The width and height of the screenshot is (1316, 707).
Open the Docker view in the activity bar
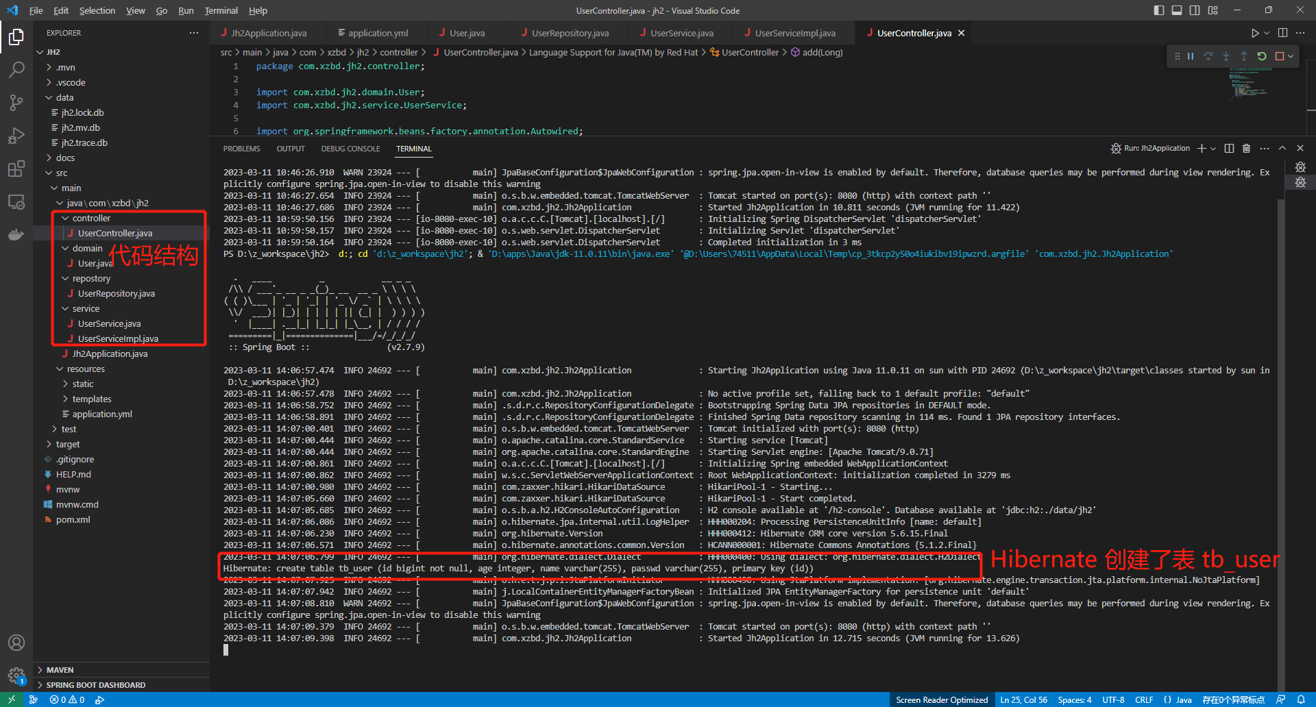pos(16,234)
